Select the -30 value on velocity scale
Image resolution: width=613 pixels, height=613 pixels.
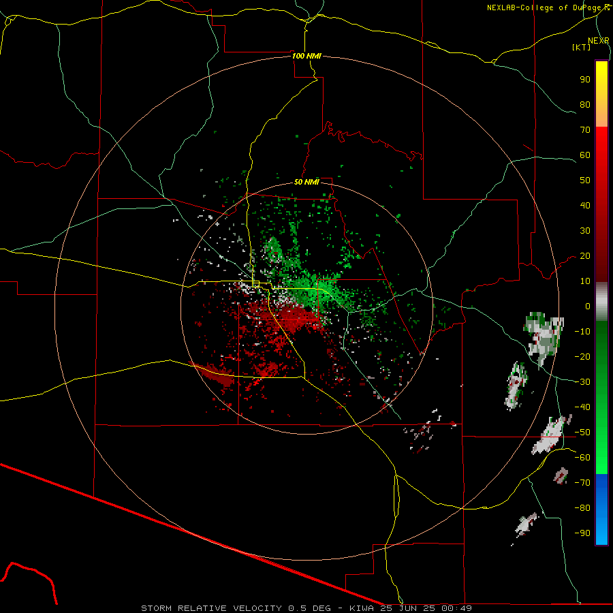(x=582, y=382)
